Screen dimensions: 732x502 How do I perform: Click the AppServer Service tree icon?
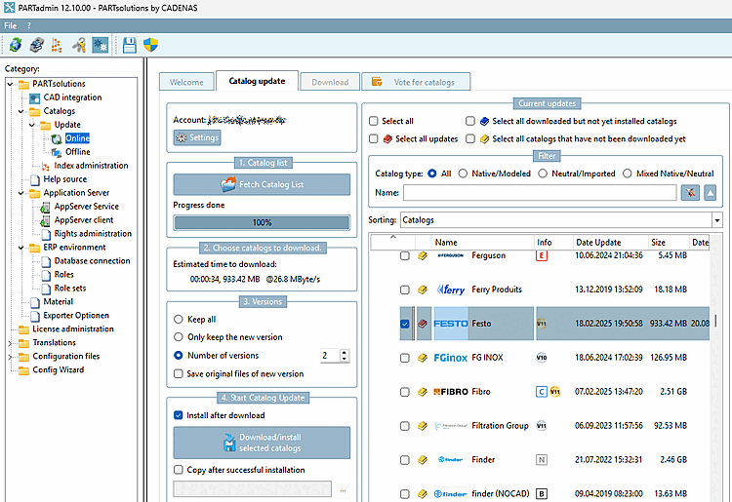[46, 207]
